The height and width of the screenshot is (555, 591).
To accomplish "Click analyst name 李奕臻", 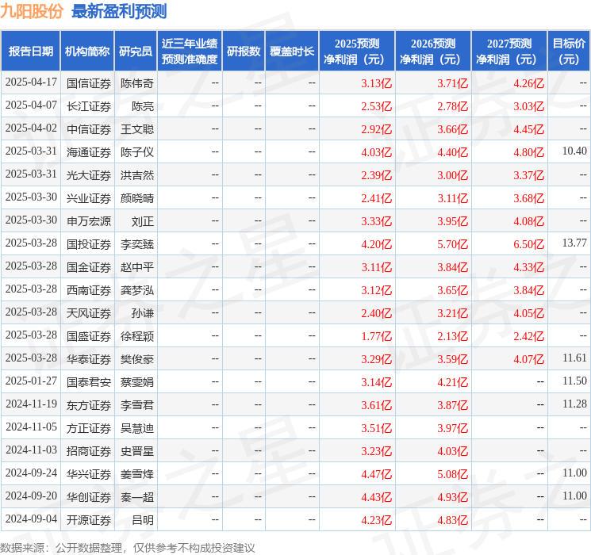I will [137, 244].
